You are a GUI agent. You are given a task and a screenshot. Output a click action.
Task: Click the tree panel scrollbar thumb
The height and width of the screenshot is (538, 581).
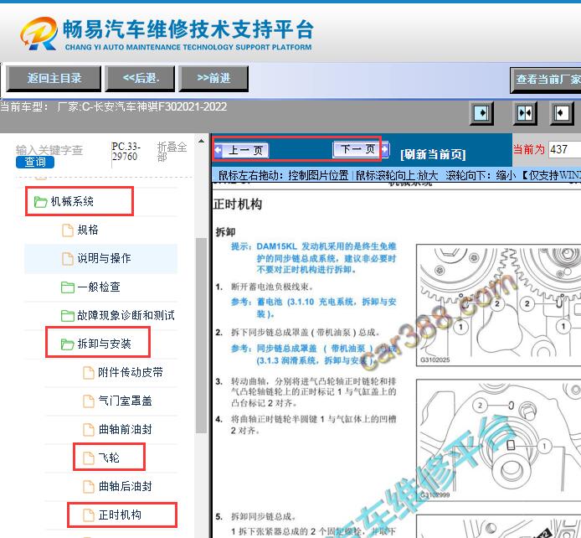[201, 335]
